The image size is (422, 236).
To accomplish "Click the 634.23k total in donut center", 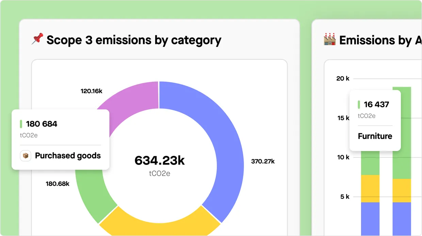I will [160, 161].
